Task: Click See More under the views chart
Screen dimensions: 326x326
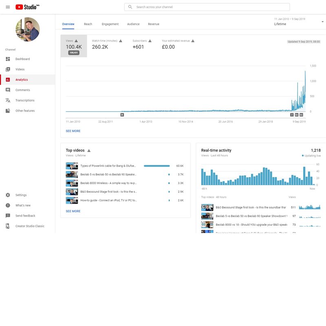Action: (x=73, y=131)
